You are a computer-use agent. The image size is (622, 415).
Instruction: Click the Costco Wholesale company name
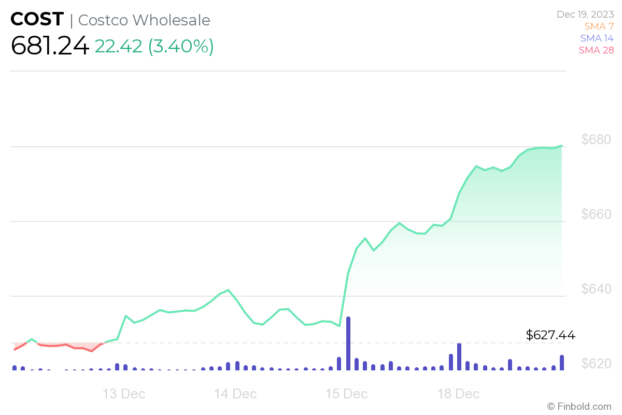point(144,20)
